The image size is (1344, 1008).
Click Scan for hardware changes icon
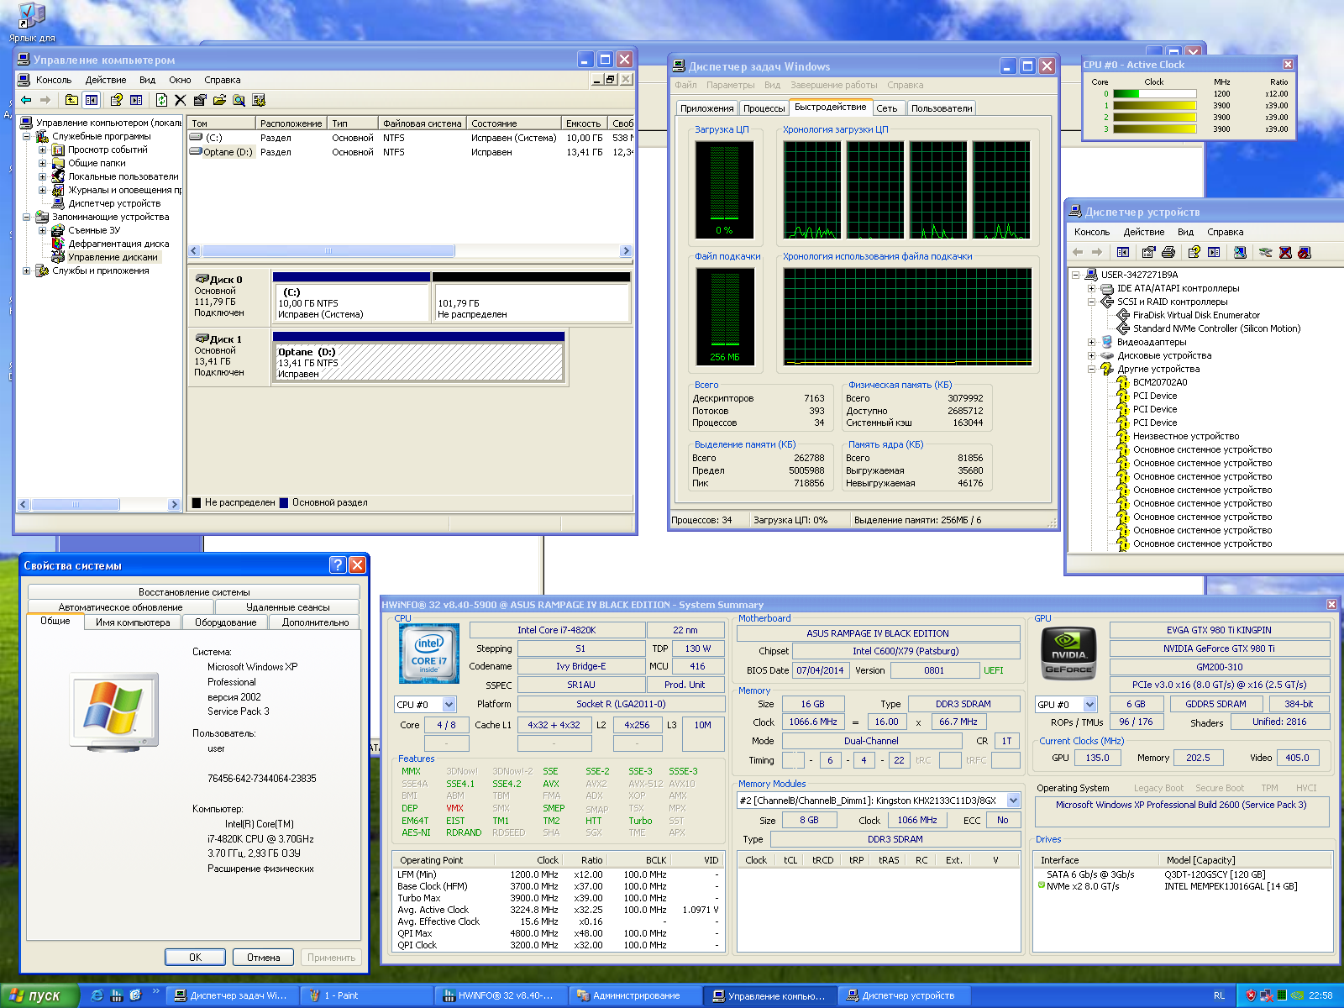click(x=1239, y=252)
